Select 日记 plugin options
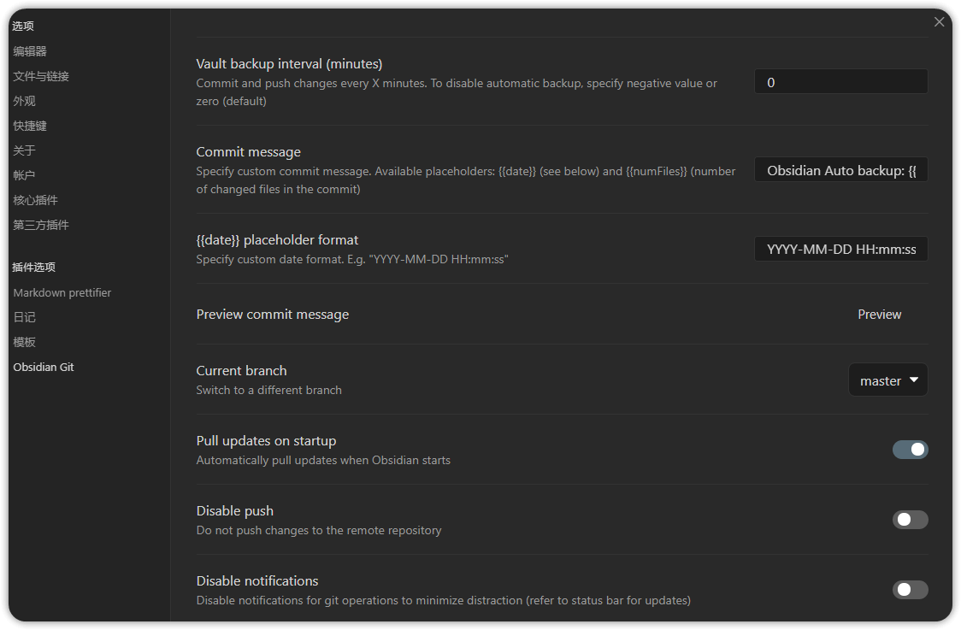Viewport: 961px width, 630px height. pos(25,317)
